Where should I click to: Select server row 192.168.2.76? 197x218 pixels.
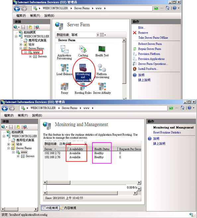(x=92, y=157)
